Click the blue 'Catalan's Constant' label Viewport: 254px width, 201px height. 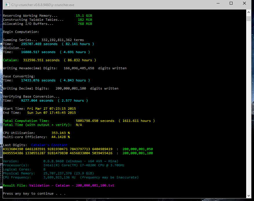[x=49, y=145]
